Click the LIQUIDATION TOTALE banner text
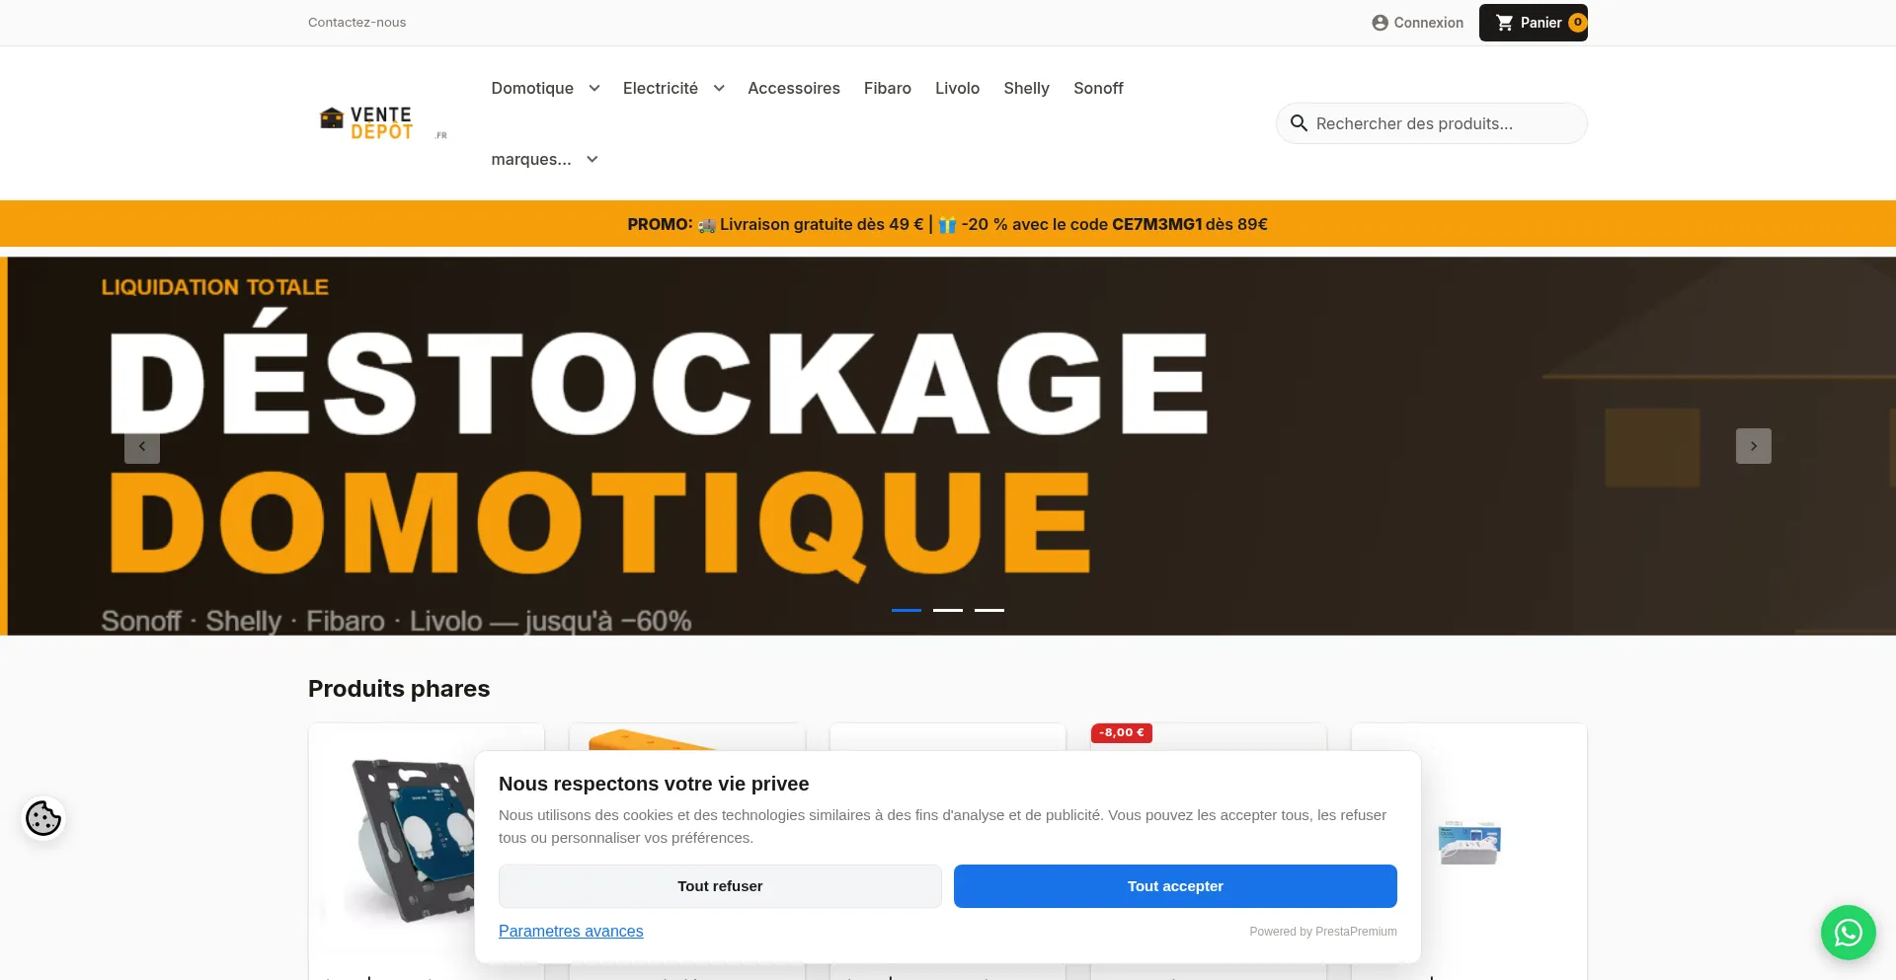 pos(214,287)
